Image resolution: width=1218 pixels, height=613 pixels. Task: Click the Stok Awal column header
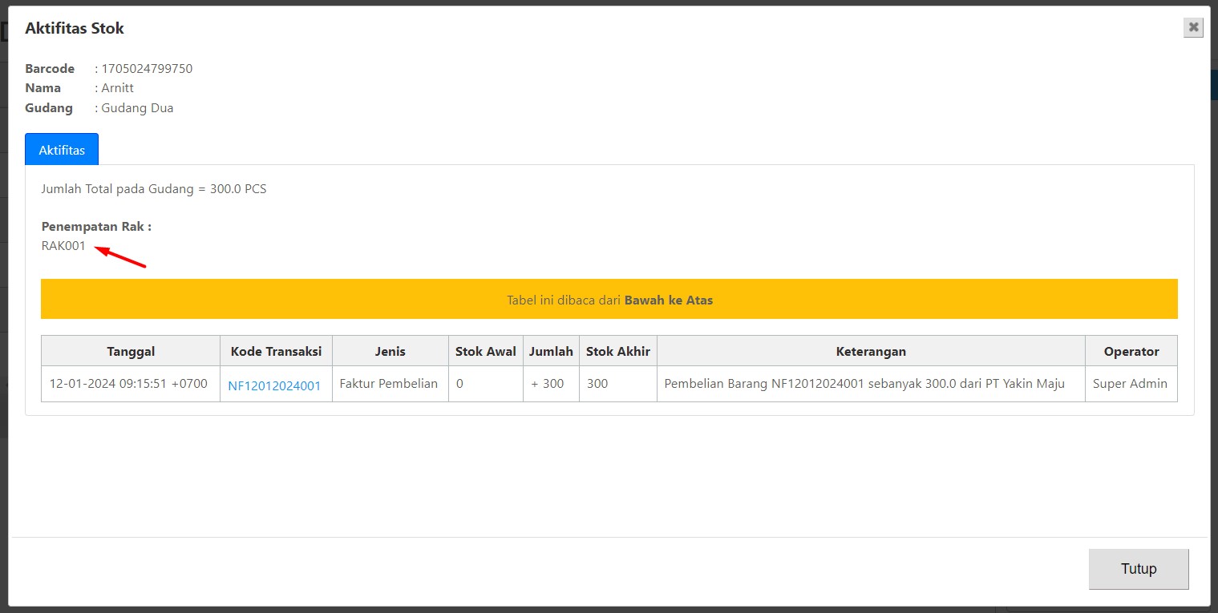[486, 351]
